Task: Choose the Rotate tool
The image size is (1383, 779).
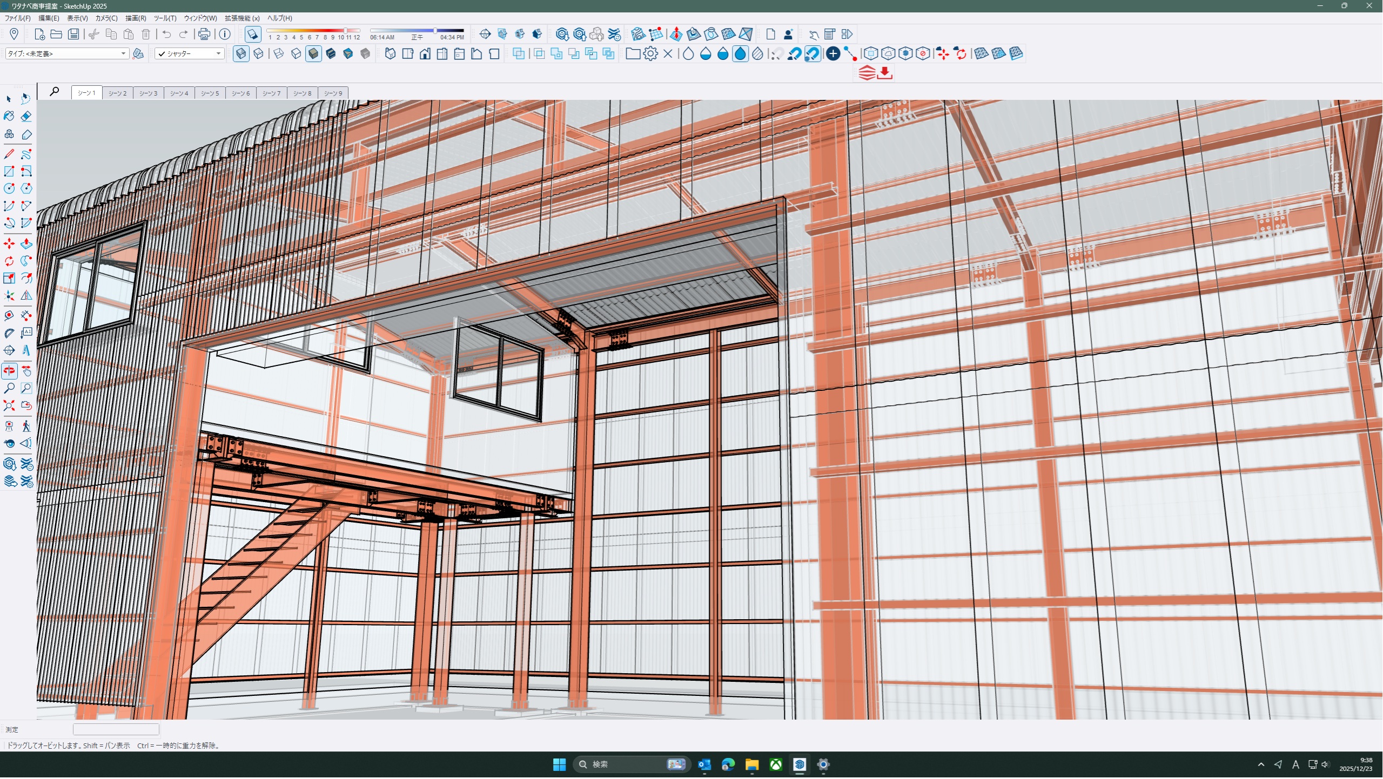Action: point(9,262)
